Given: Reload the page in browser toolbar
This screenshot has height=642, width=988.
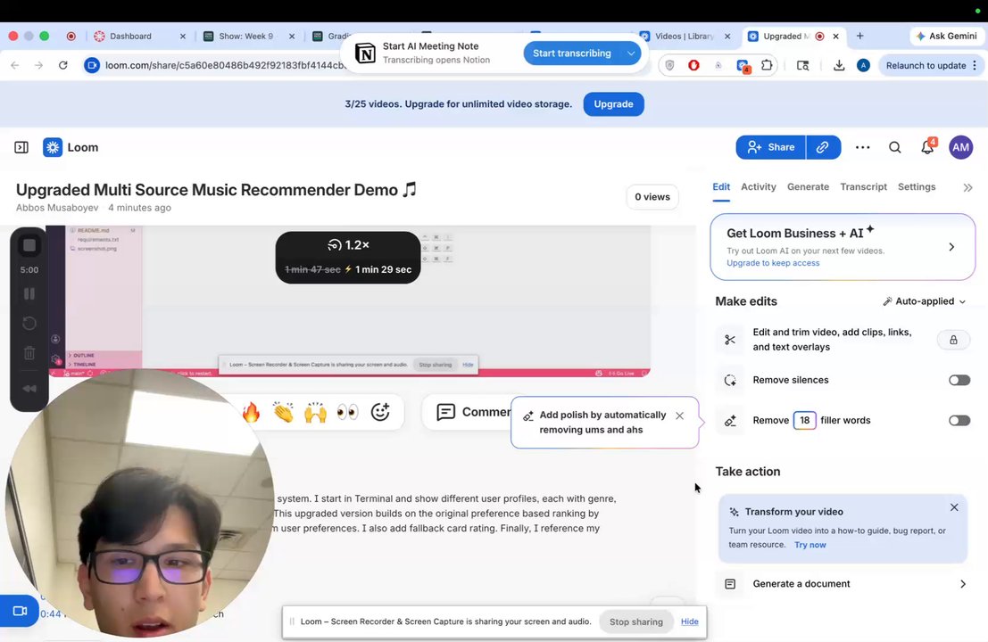Looking at the screenshot, I should pyautogui.click(x=63, y=65).
